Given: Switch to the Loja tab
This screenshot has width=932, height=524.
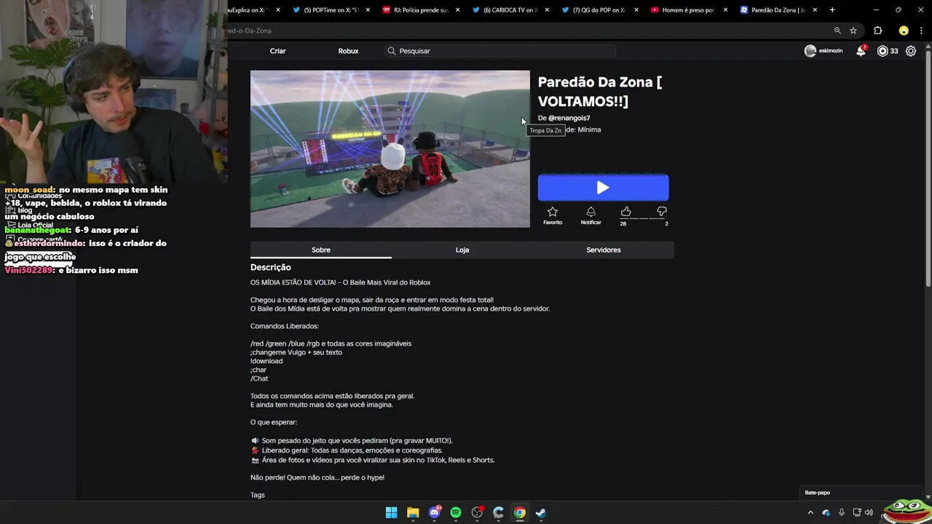Looking at the screenshot, I should (x=462, y=250).
